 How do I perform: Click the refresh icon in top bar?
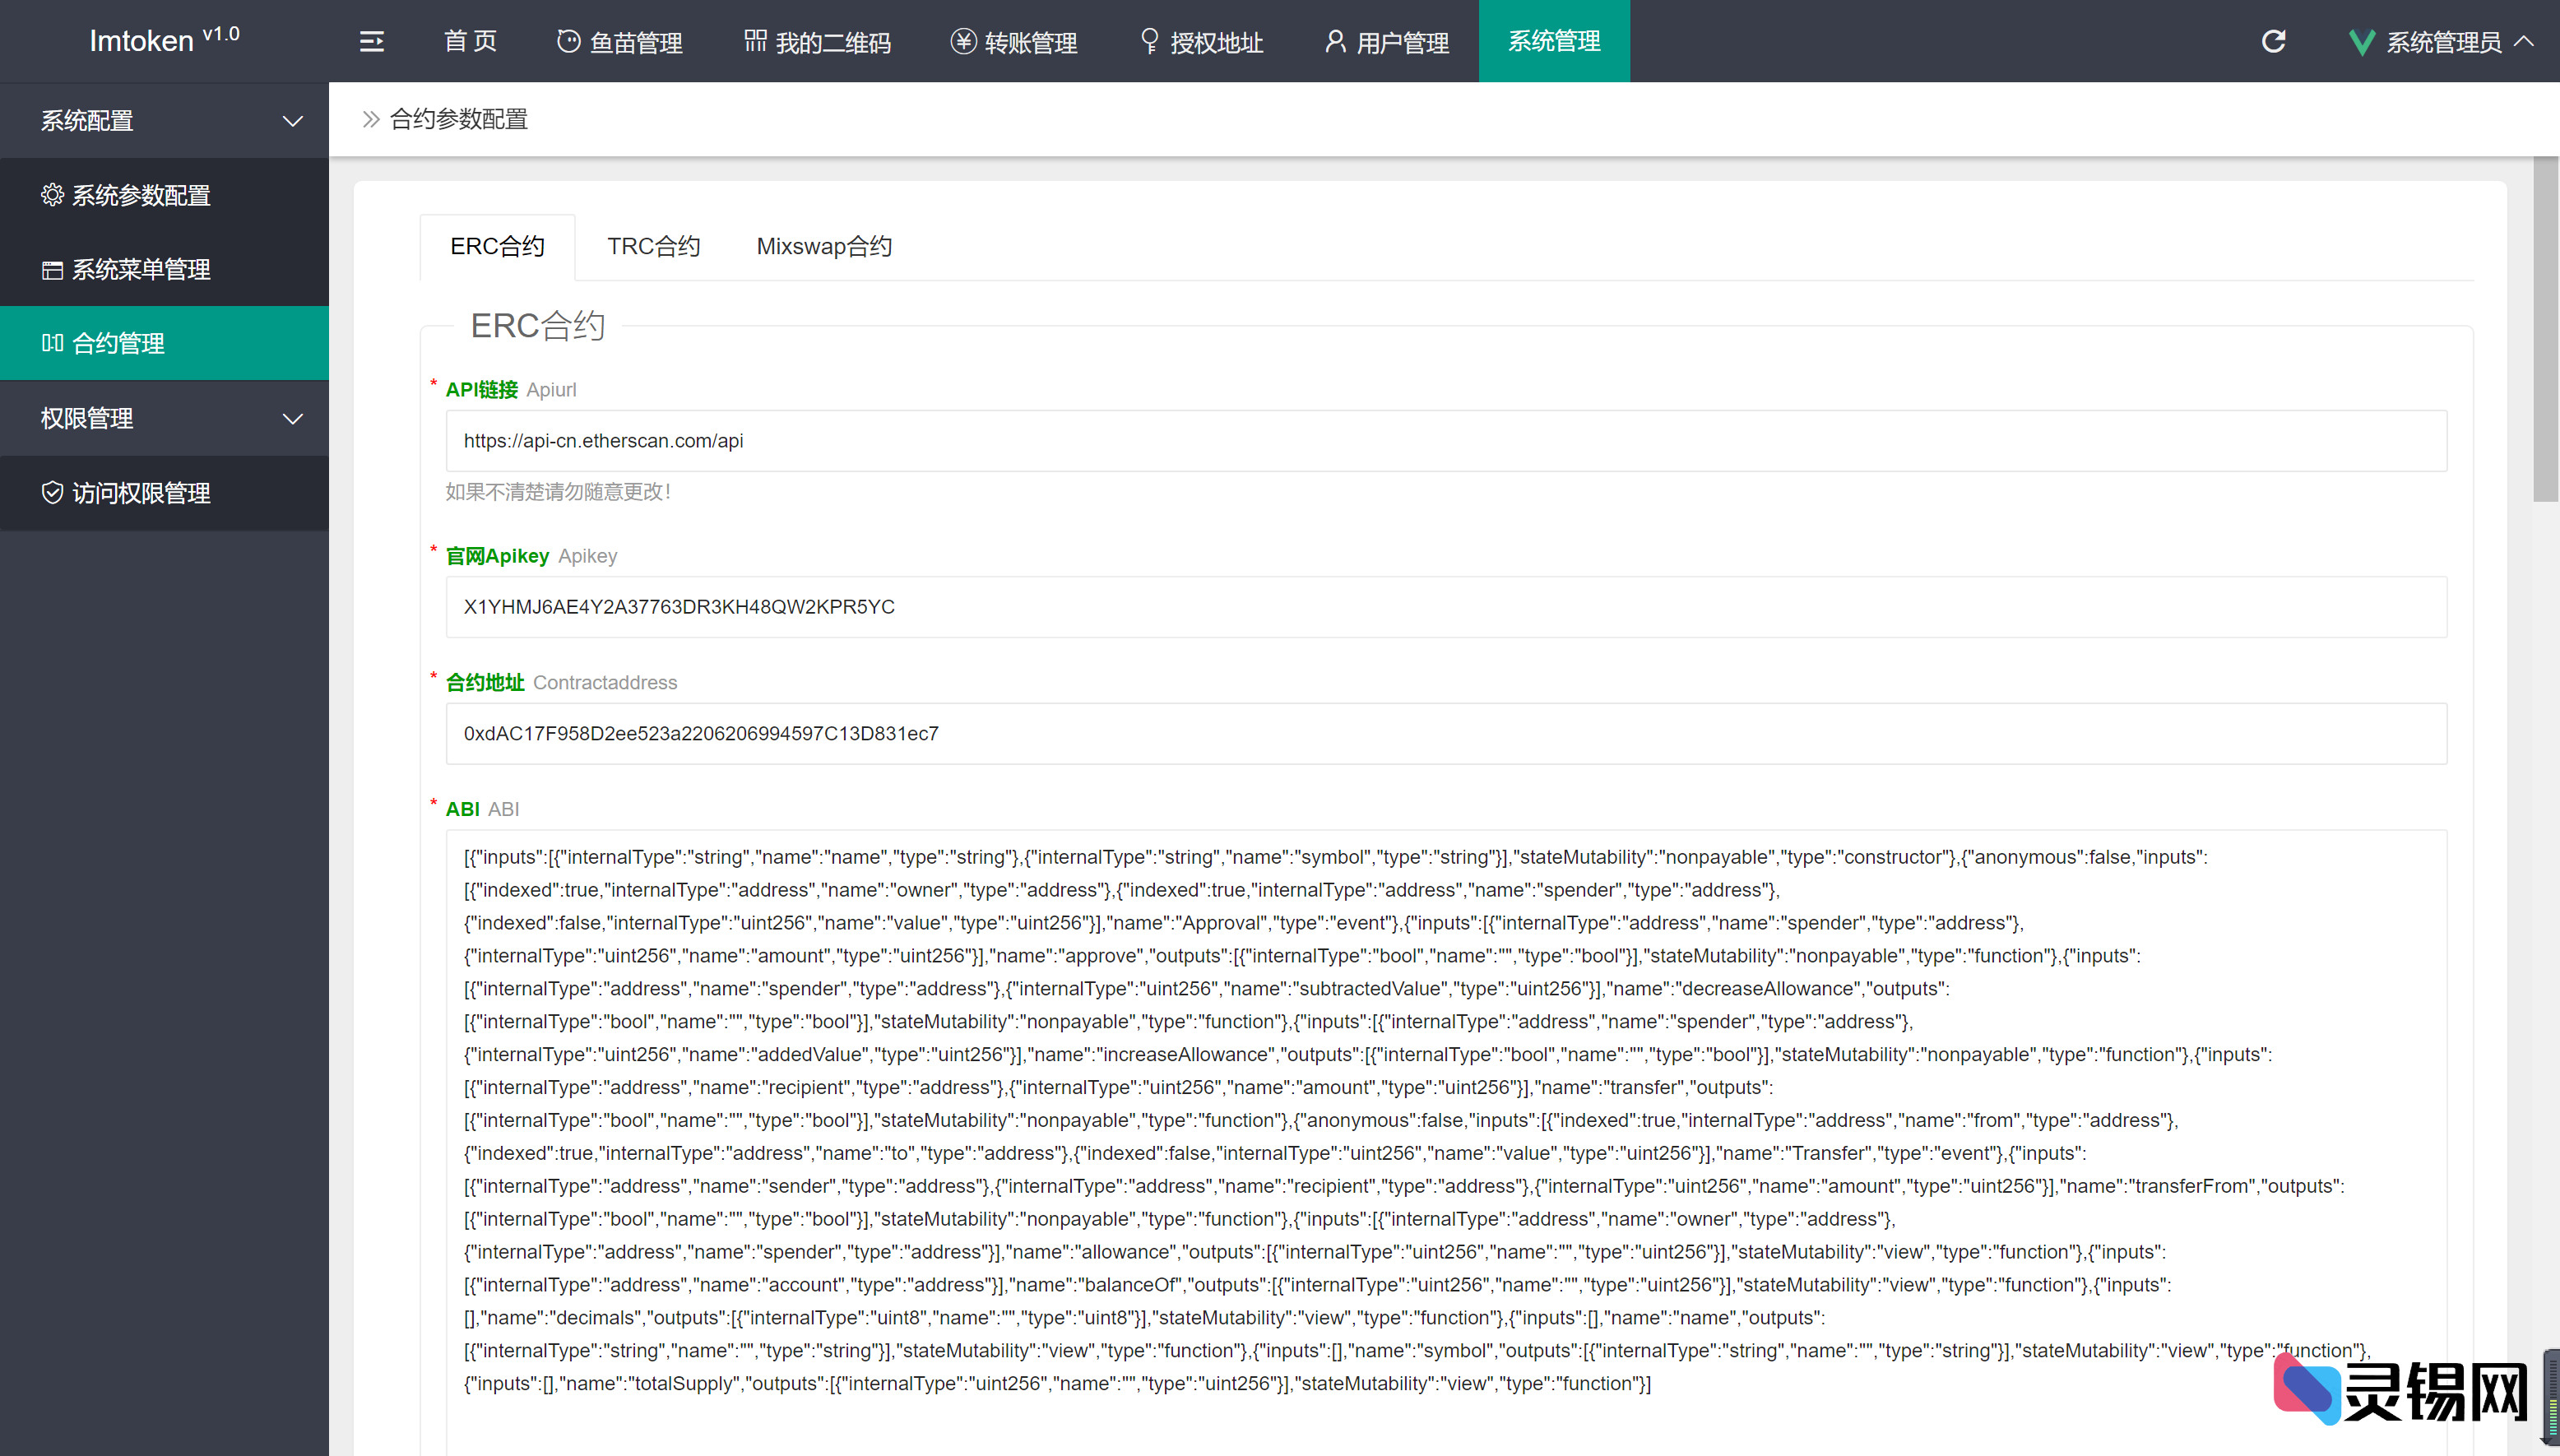coord(2273,41)
